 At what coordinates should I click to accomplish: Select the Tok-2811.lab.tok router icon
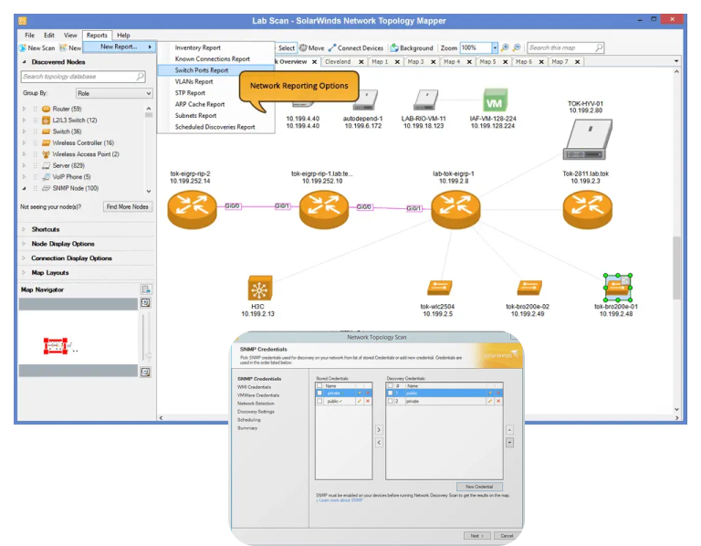[x=587, y=209]
